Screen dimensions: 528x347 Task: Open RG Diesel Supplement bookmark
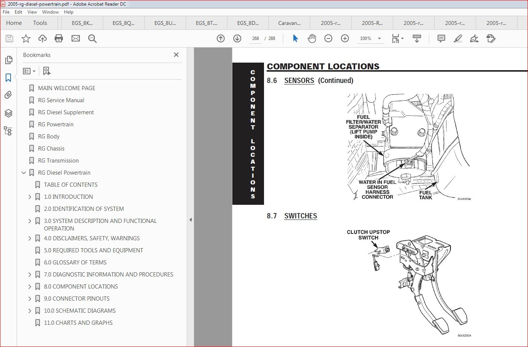(x=66, y=112)
